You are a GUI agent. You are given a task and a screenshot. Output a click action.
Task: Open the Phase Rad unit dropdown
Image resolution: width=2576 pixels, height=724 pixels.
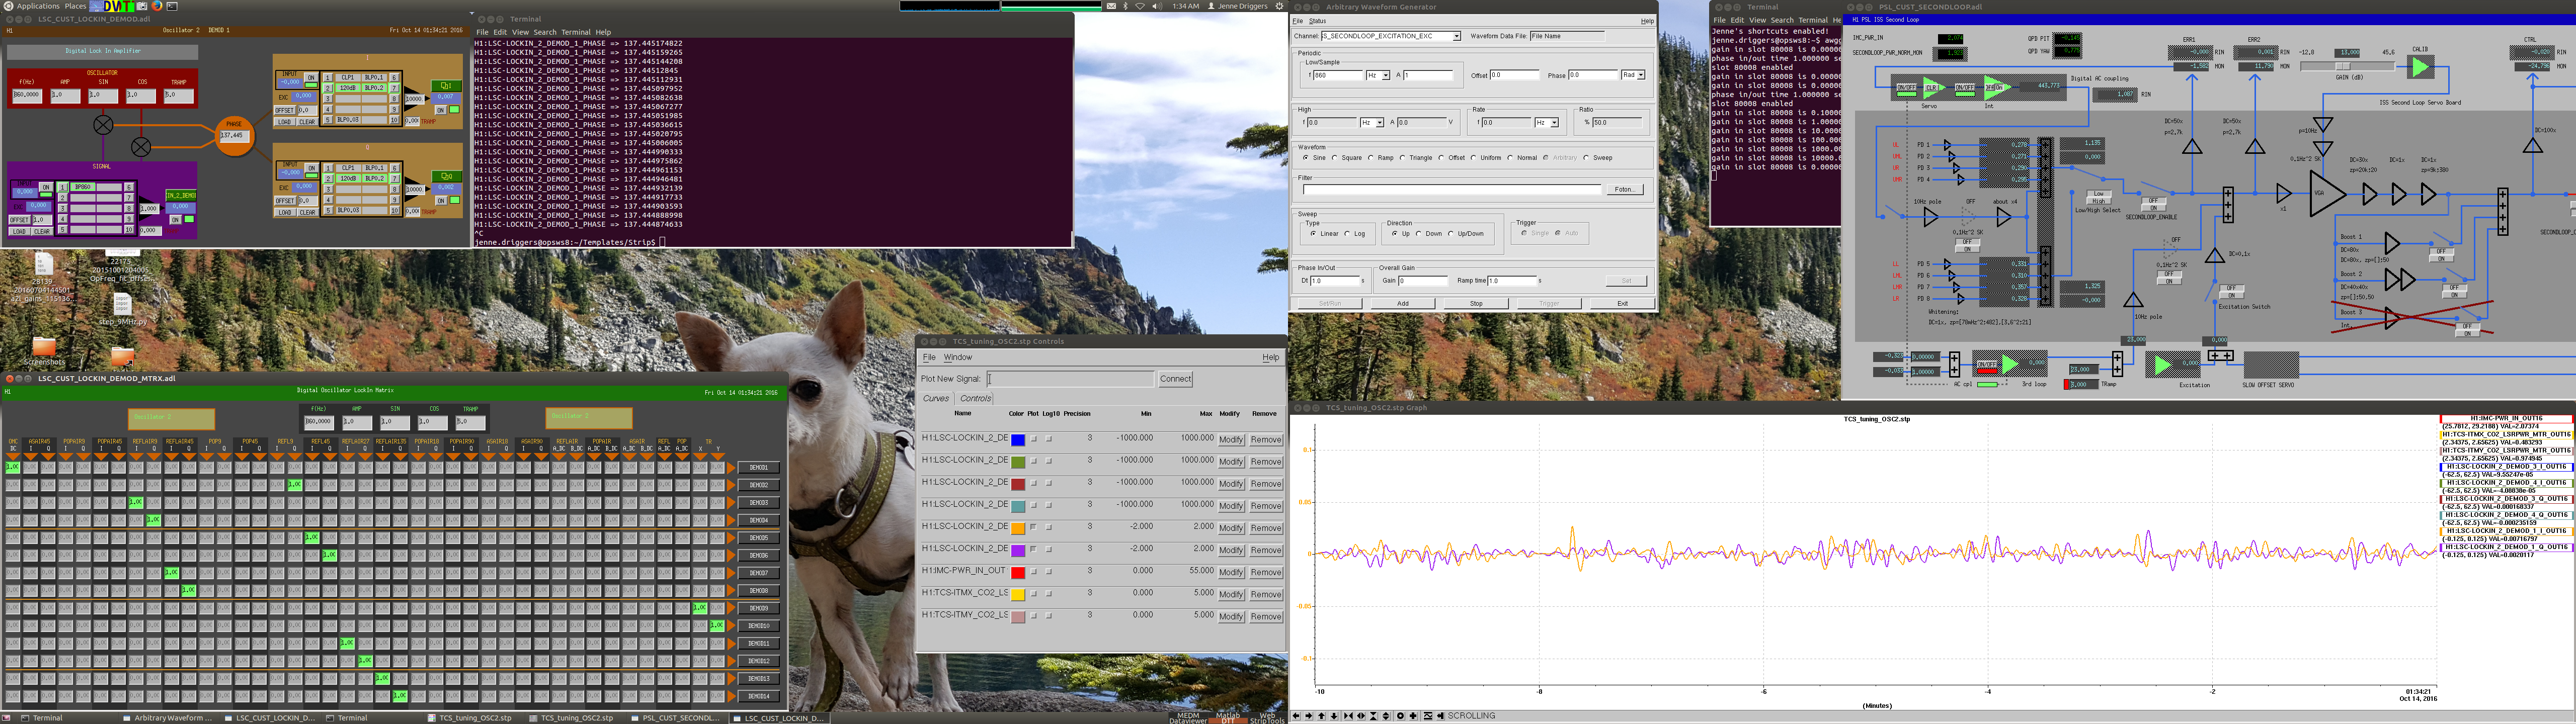point(1641,75)
